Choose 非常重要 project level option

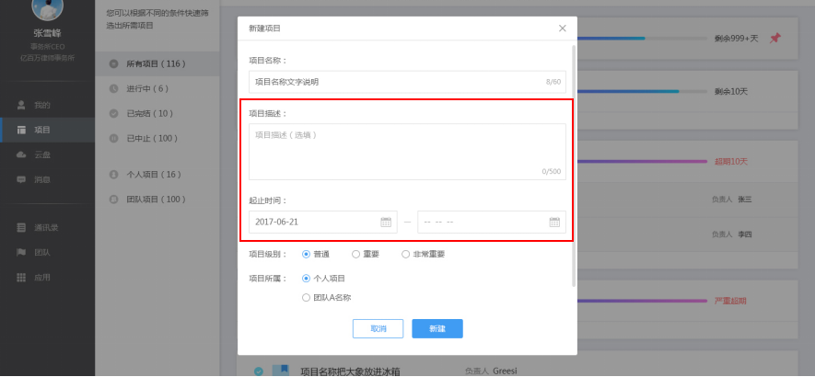tap(406, 254)
